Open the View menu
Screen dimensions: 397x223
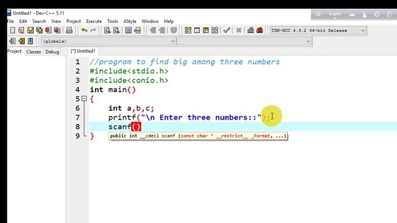56,21
